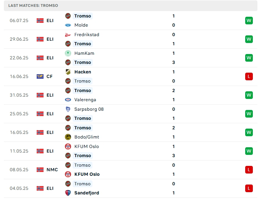The width and height of the screenshot is (262, 199).
Task: Select the 16.06.25 match date
Action: pos(19,76)
